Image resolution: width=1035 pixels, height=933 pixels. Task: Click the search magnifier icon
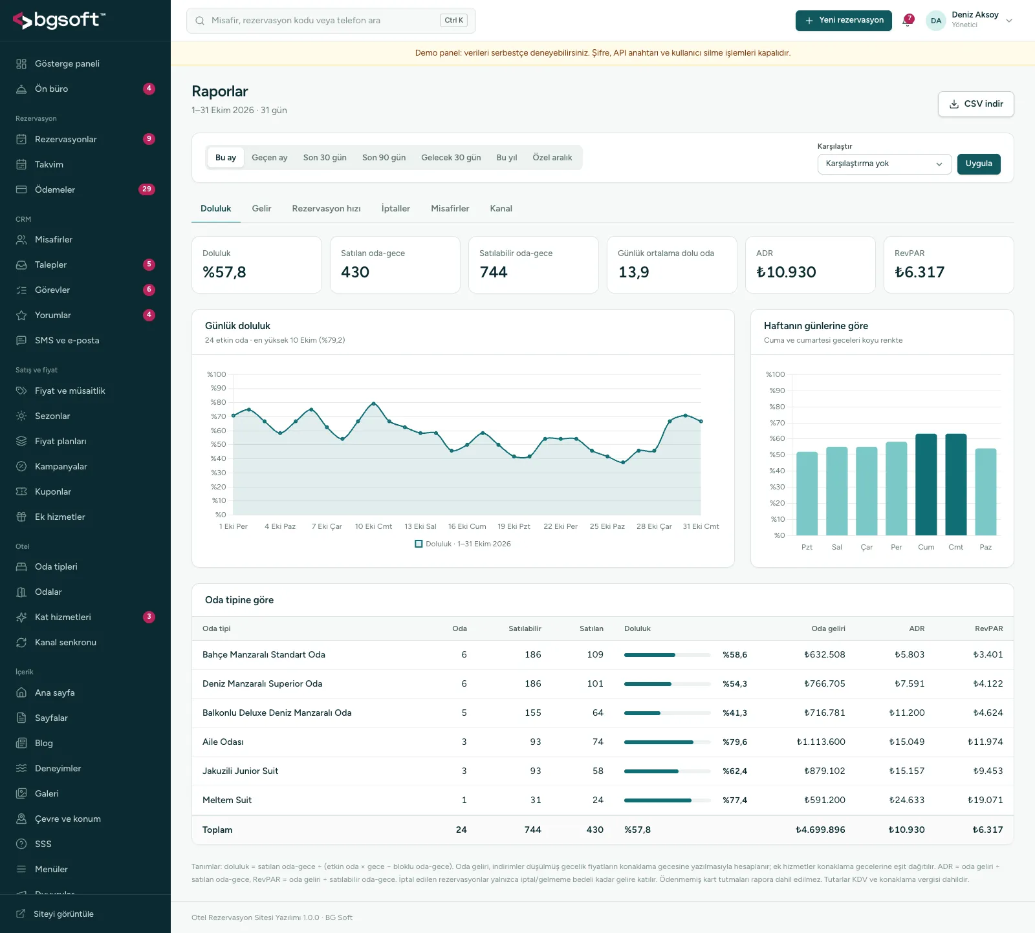coord(200,21)
